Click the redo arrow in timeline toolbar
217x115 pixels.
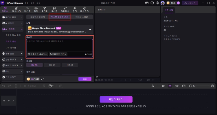click(x=10, y=86)
